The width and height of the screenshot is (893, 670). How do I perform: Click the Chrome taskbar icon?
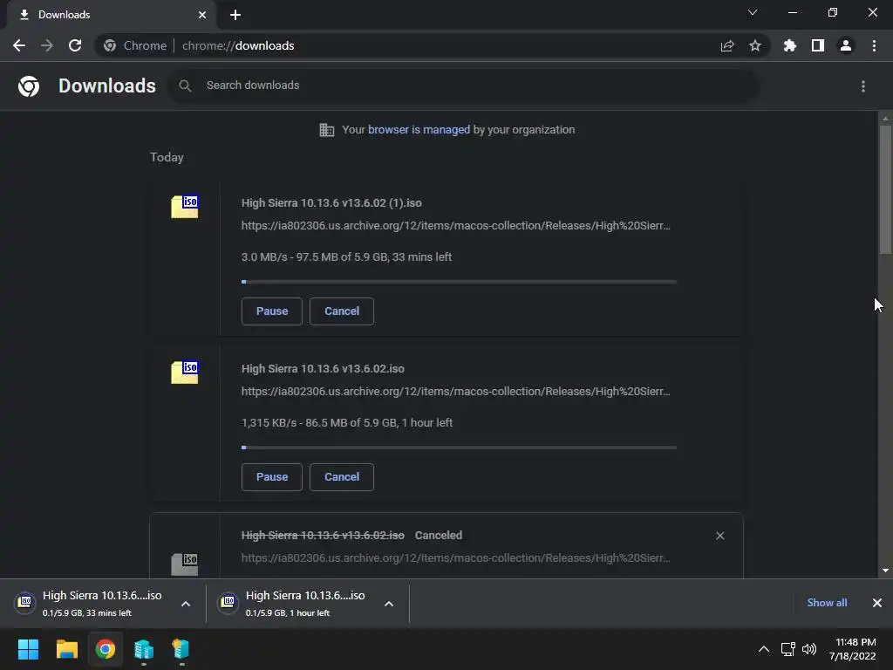(x=106, y=649)
